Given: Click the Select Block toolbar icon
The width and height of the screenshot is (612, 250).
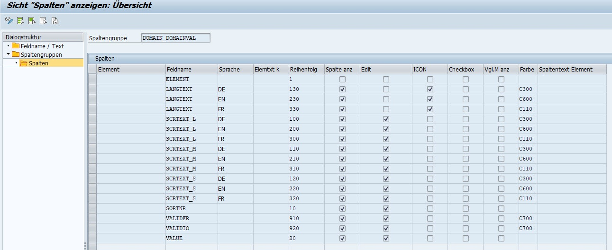Looking at the screenshot, I should tap(32, 21).
